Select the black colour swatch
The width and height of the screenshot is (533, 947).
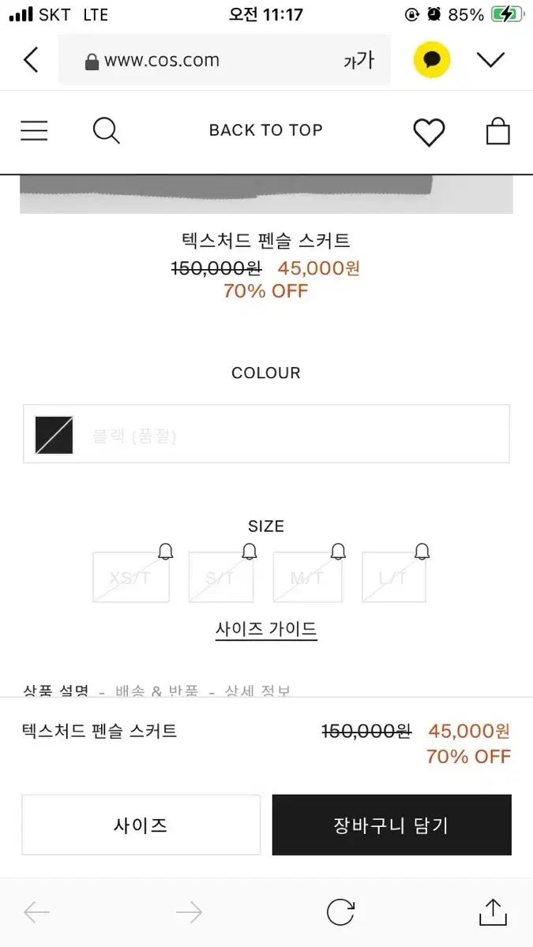[x=54, y=435]
